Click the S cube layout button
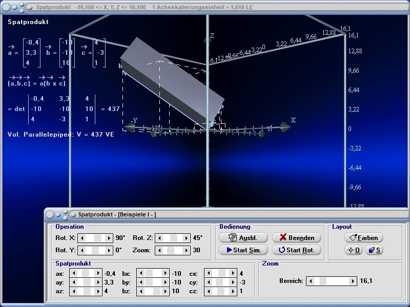Screen dimensions: 410x307 (x=374, y=250)
